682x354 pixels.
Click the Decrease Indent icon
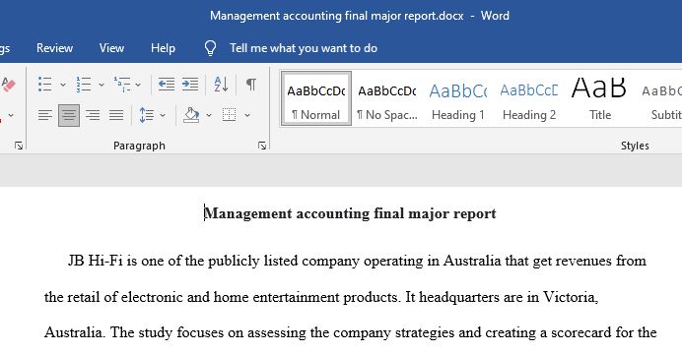[x=167, y=84]
